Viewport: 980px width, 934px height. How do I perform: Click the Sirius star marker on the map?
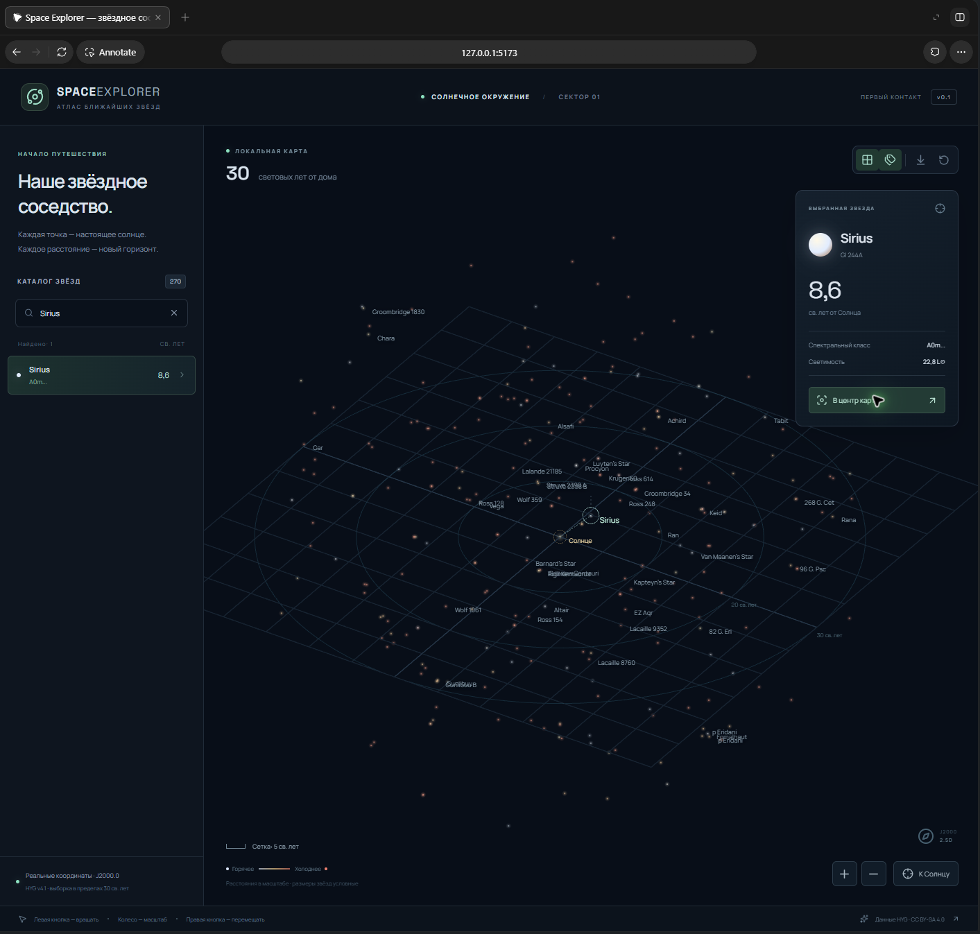591,515
